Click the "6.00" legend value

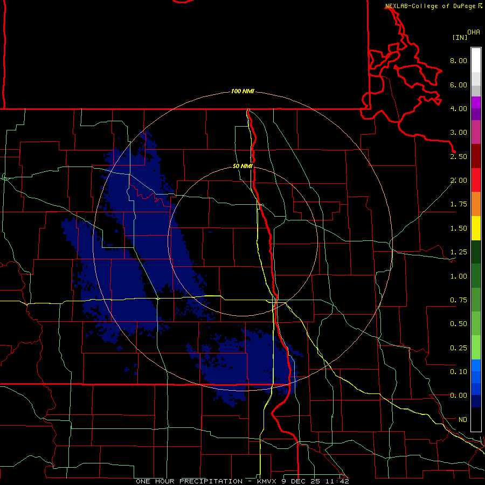pos(459,85)
